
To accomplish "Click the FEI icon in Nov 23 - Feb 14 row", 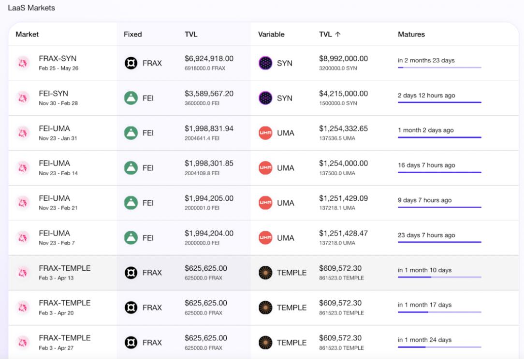I will click(131, 168).
